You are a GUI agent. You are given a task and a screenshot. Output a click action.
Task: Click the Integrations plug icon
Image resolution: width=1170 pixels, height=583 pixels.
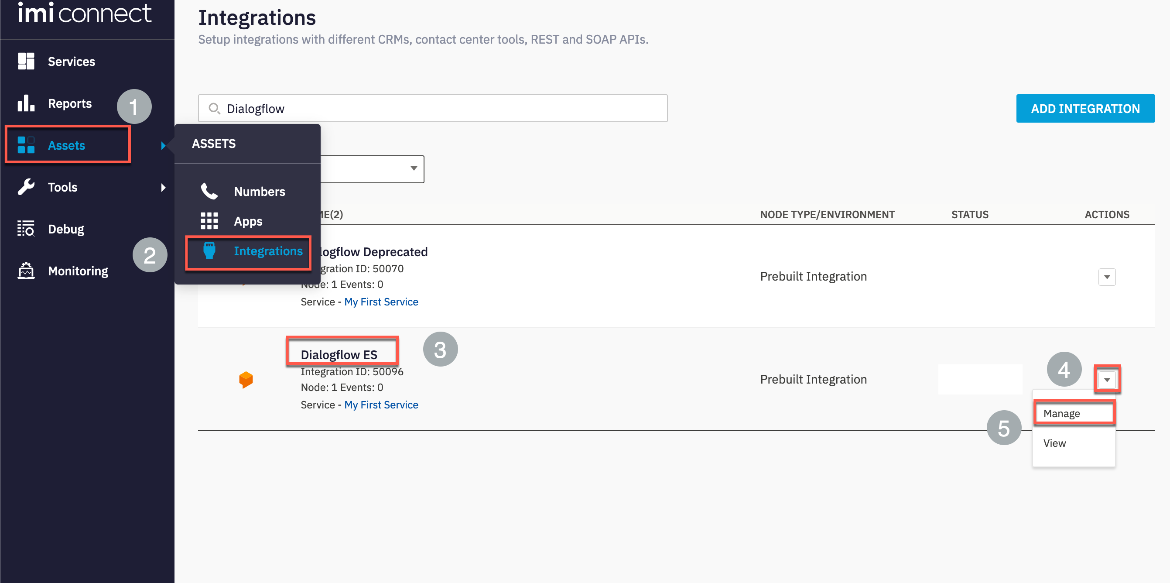(209, 251)
